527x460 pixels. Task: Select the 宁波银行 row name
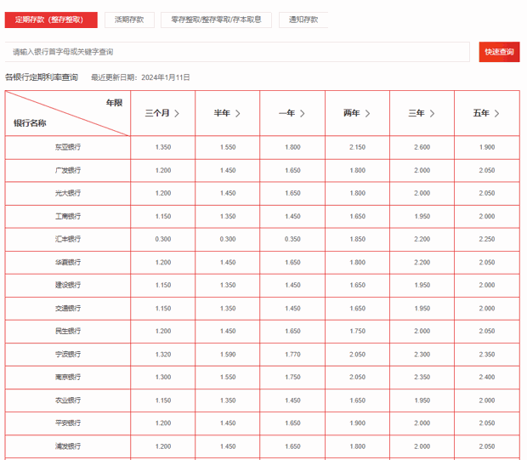coord(68,355)
